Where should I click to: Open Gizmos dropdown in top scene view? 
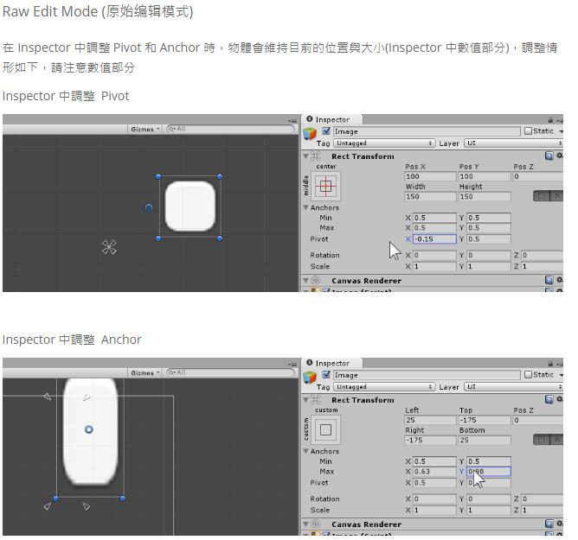point(144,130)
